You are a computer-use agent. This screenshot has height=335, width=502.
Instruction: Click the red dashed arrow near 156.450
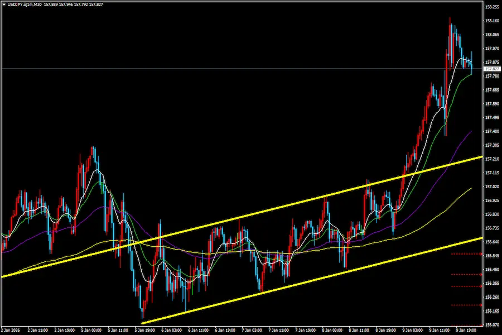(x=466, y=274)
